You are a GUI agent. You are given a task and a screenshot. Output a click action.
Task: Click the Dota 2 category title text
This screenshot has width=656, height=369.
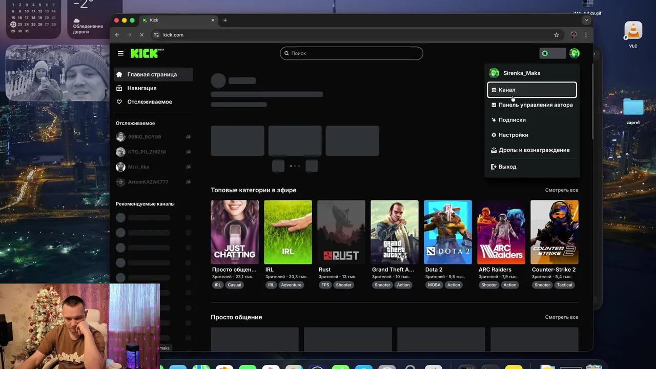pyautogui.click(x=434, y=270)
